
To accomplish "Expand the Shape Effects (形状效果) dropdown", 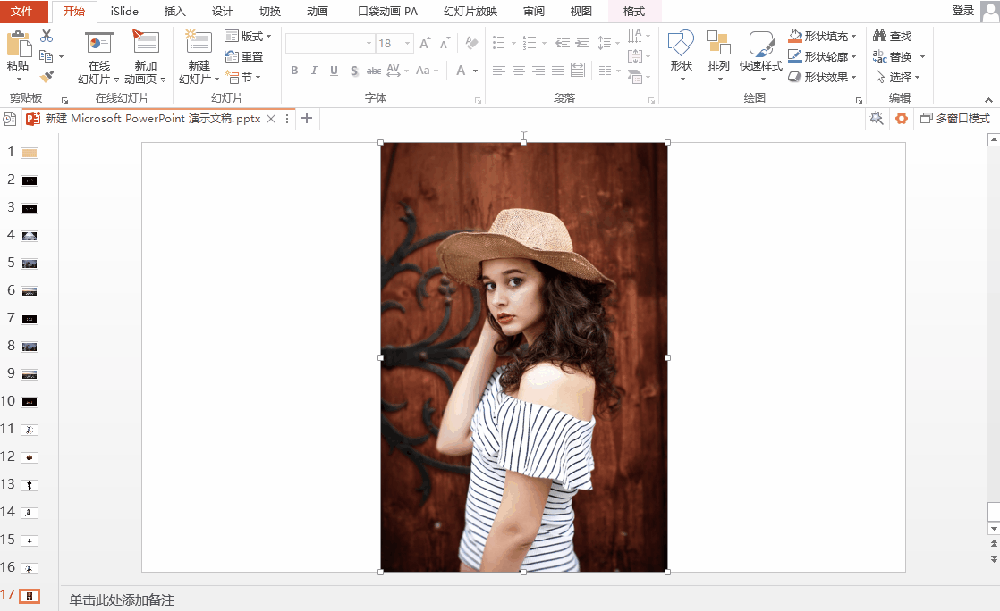I will coord(853,77).
